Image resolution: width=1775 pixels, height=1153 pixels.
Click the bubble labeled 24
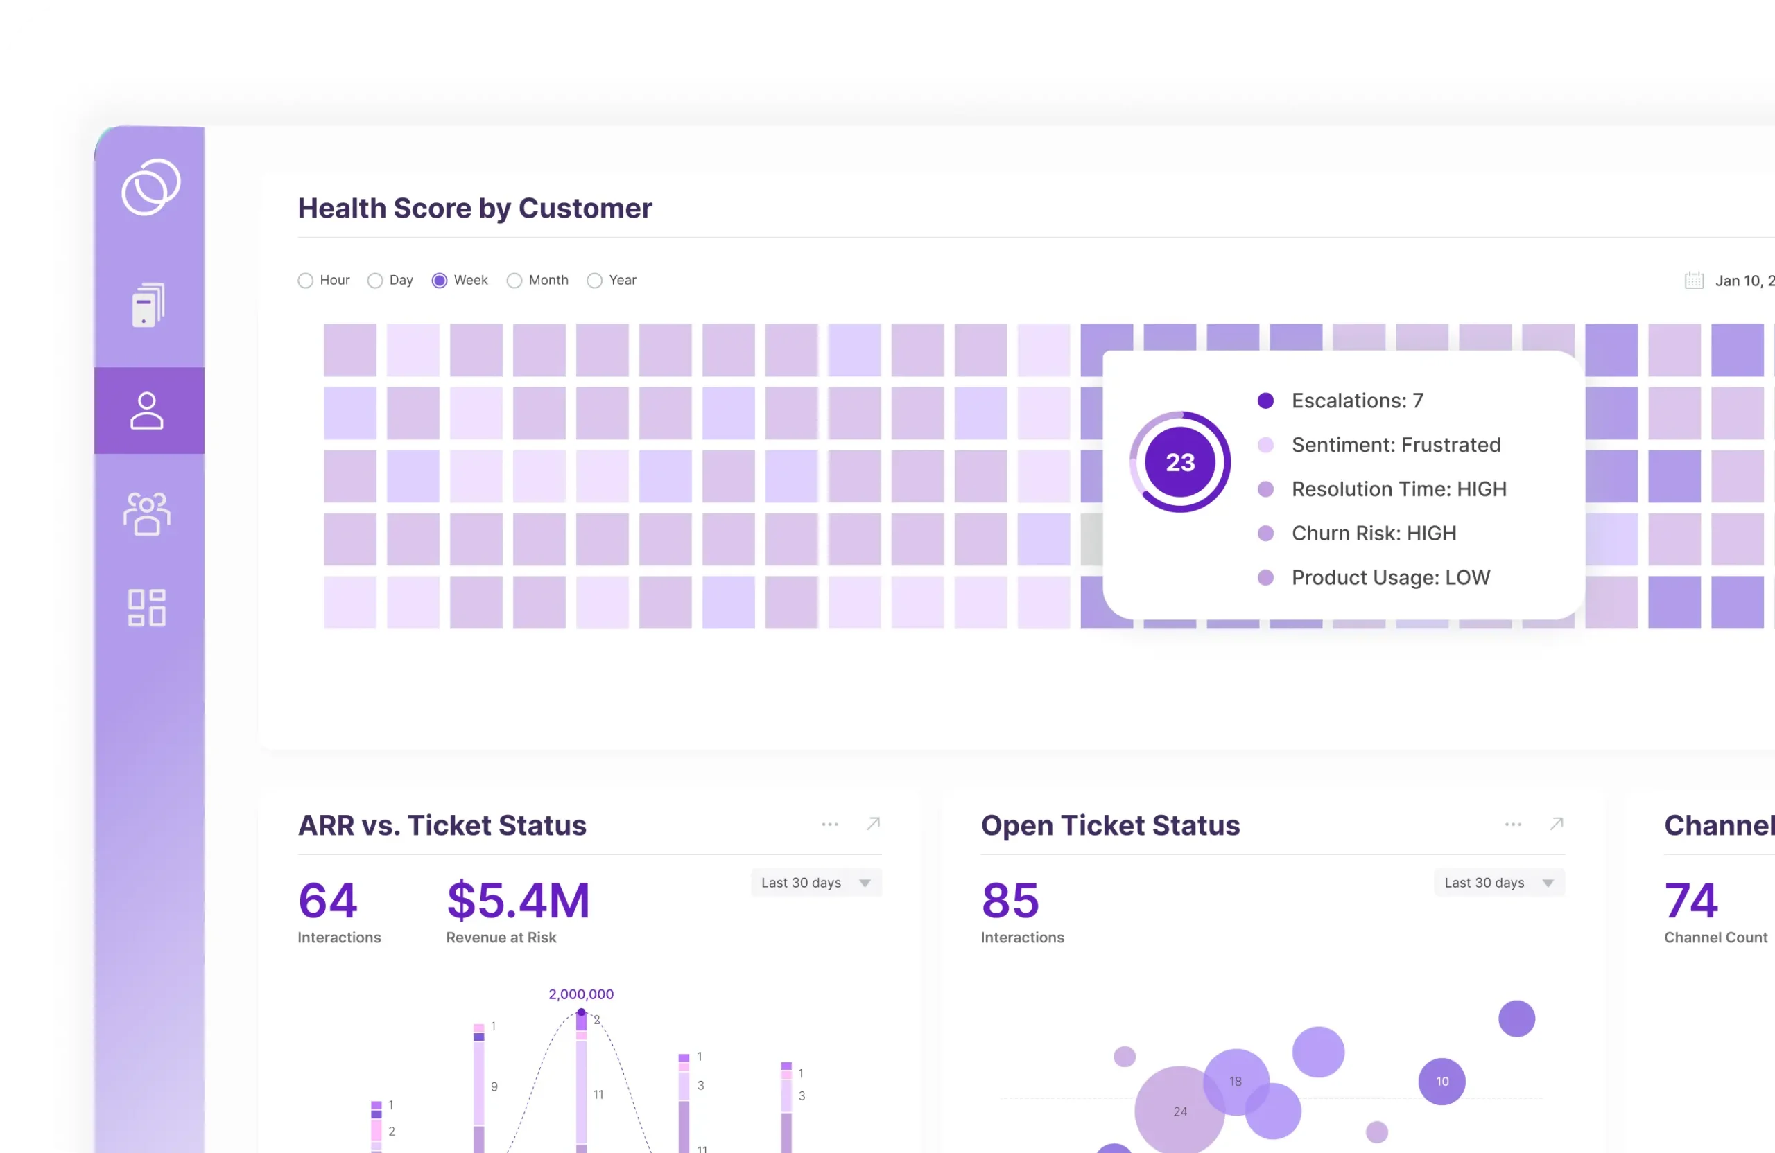pyautogui.click(x=1179, y=1111)
